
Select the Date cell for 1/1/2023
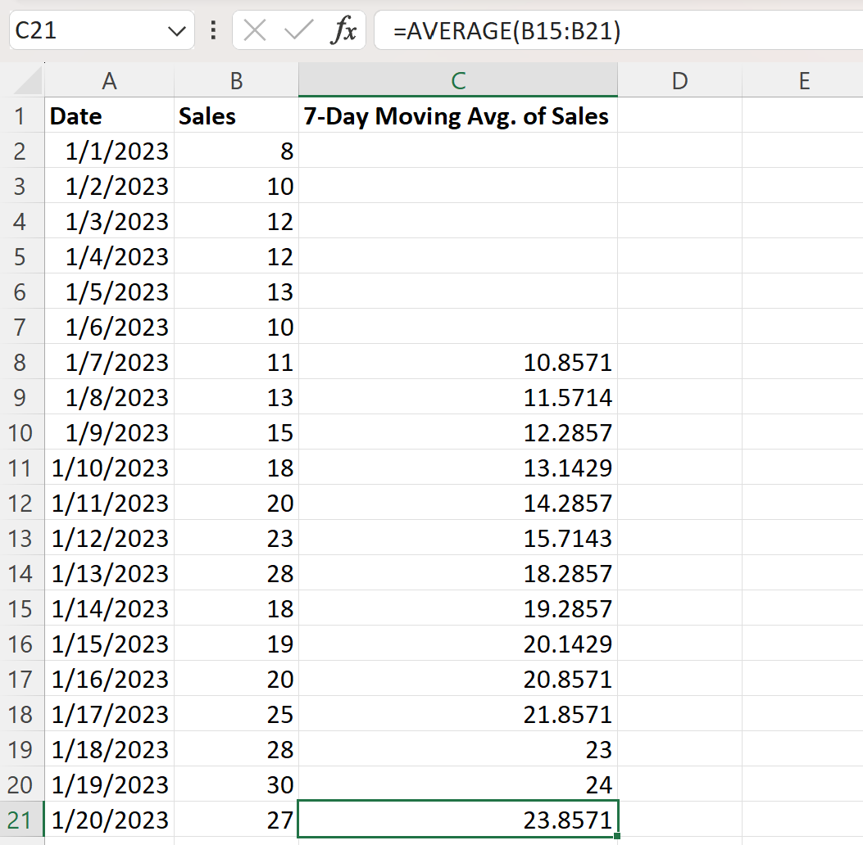109,151
